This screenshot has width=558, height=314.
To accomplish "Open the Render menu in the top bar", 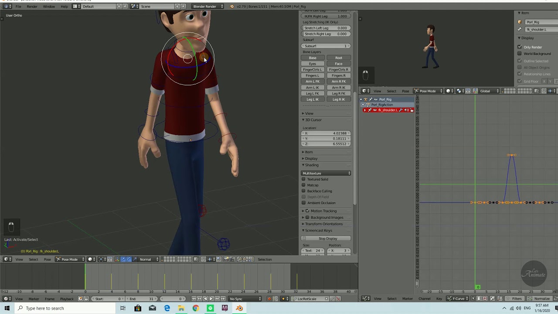I will tap(32, 7).
